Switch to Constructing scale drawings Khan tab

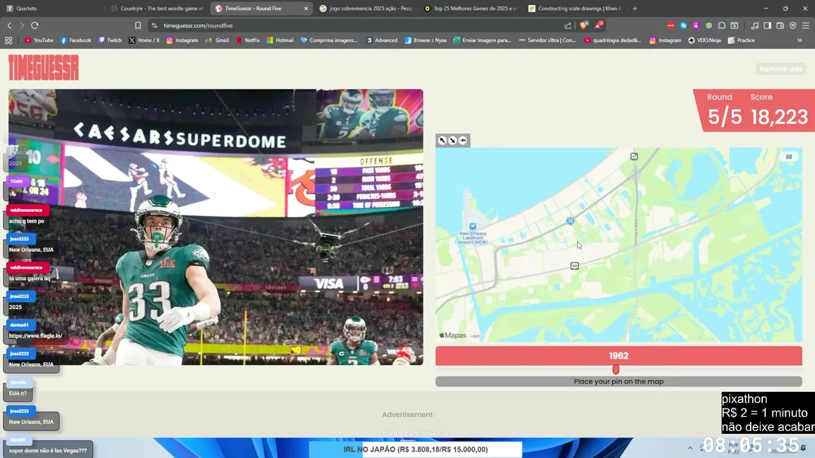coord(574,8)
